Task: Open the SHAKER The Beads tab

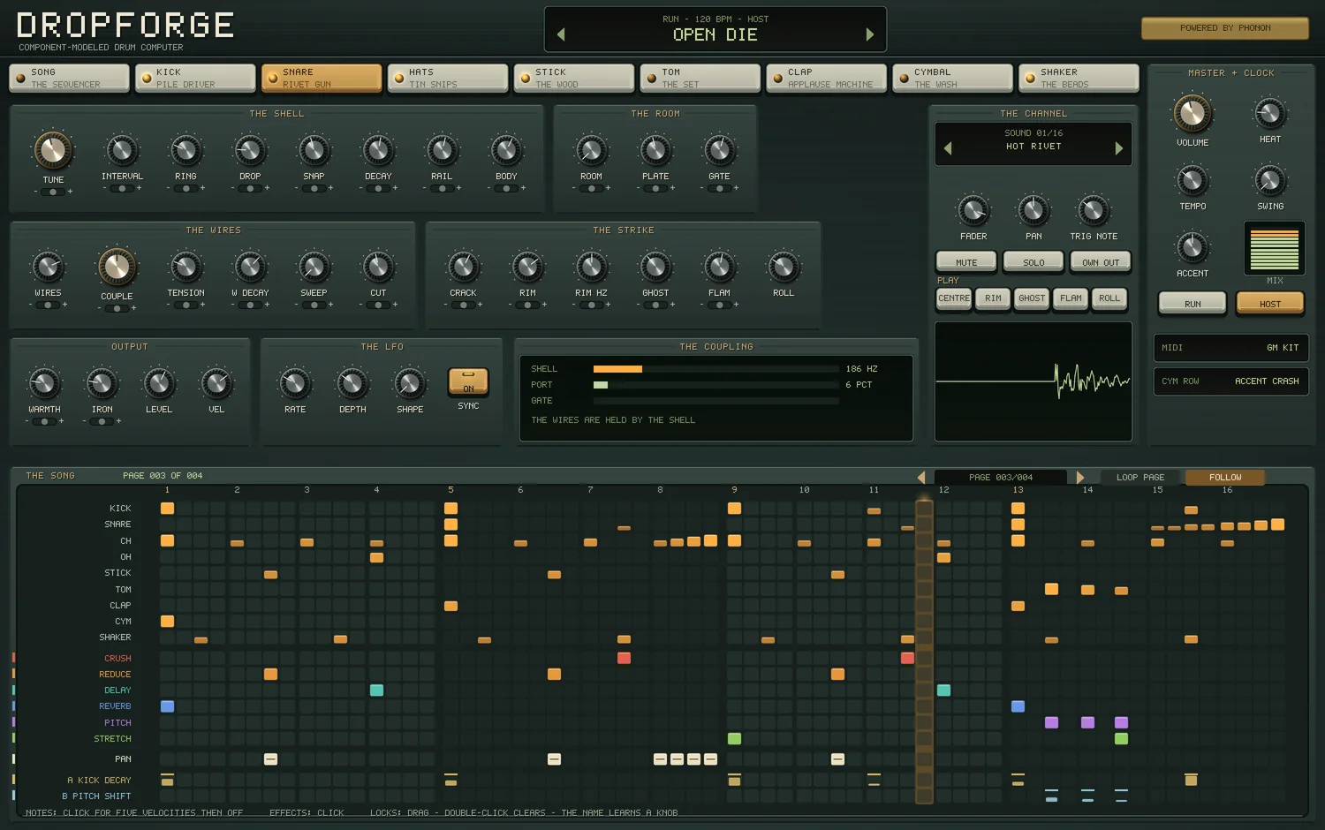Action: [1079, 78]
